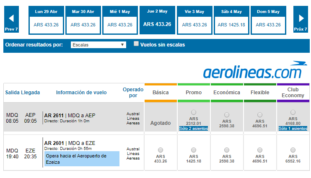The width and height of the screenshot is (311, 178).
Task: Pick Económica fare on flight AR 2601
Action: click(227, 150)
